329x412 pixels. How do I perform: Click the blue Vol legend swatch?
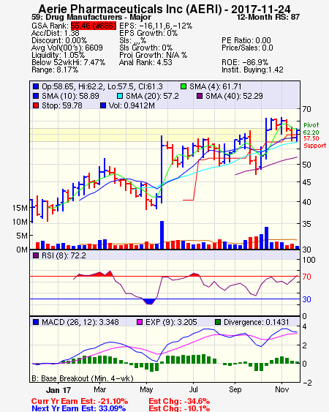(x=103, y=105)
